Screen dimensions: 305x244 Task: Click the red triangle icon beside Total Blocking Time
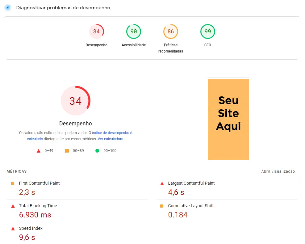13,206
